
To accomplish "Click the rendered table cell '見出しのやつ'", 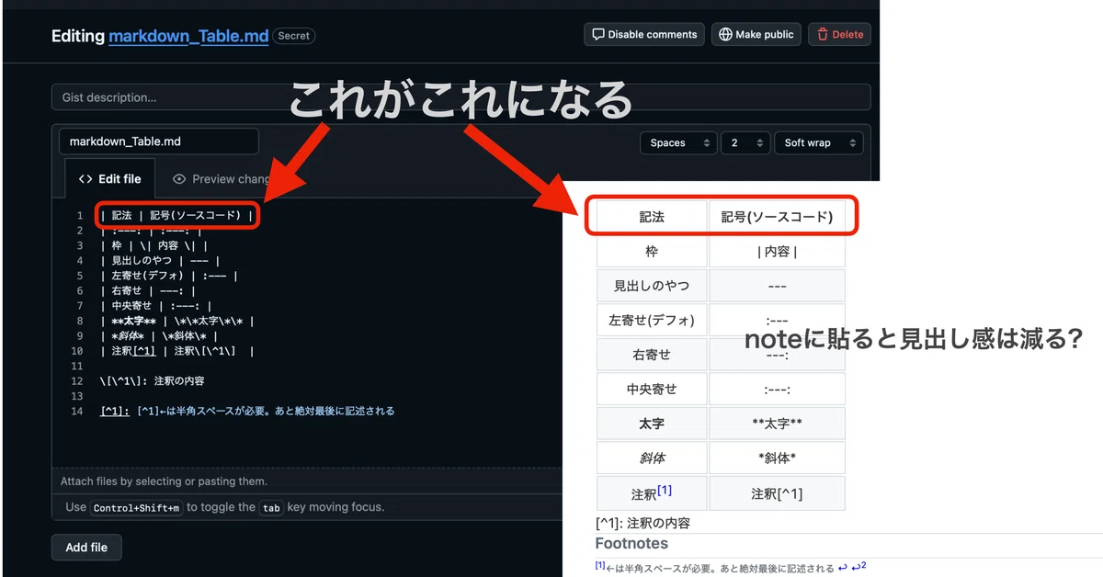I will click(x=652, y=286).
